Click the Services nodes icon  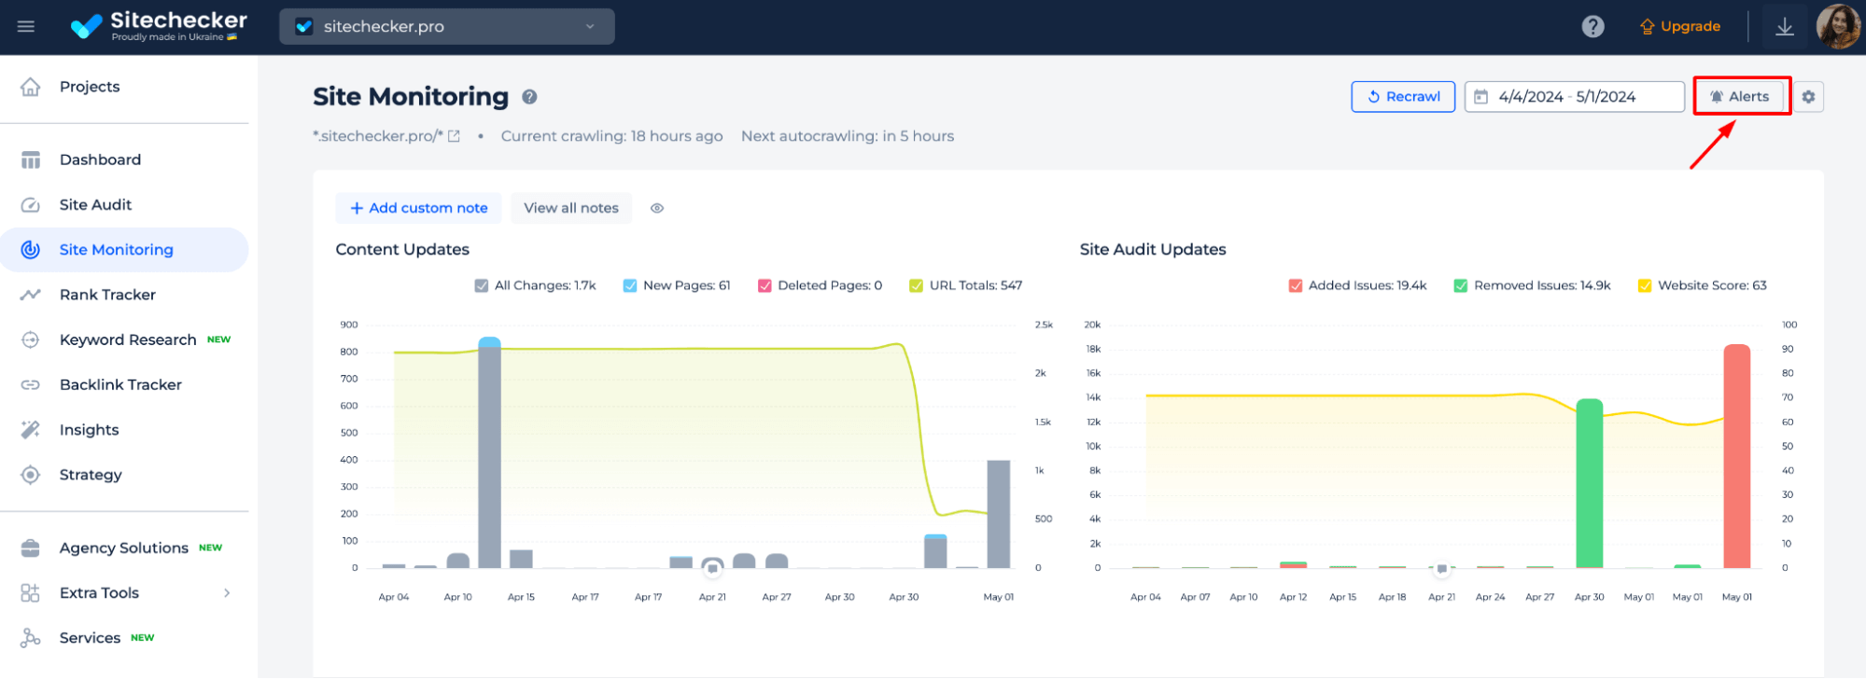click(x=31, y=638)
